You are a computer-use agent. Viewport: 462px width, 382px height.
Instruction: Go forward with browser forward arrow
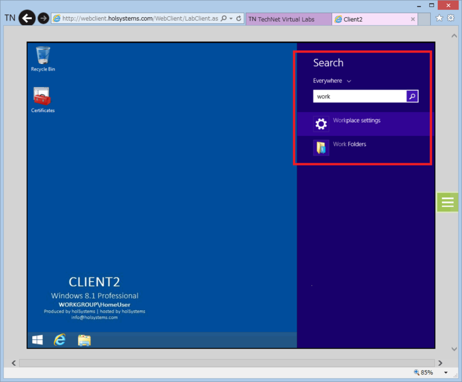click(43, 18)
